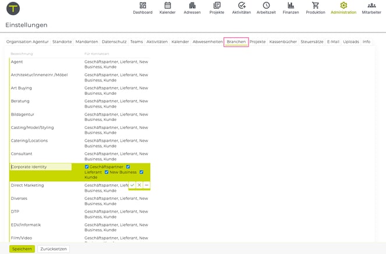The height and width of the screenshot is (254, 386).
Task: Toggle the Geschäftspartner checkbox
Action: [x=87, y=167]
